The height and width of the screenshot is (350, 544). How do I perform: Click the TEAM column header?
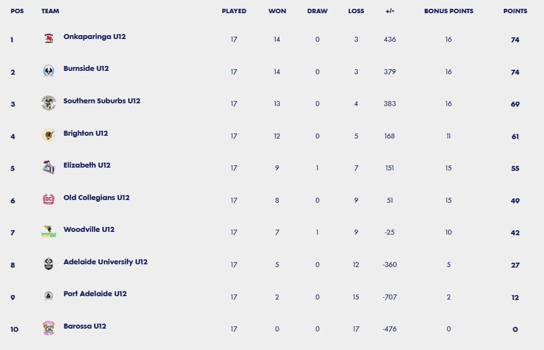(50, 11)
